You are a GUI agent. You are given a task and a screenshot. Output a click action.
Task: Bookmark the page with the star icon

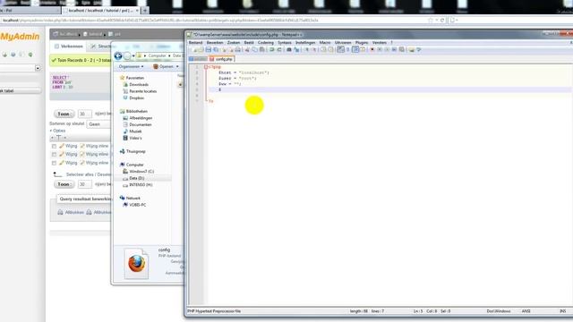tap(431, 21)
